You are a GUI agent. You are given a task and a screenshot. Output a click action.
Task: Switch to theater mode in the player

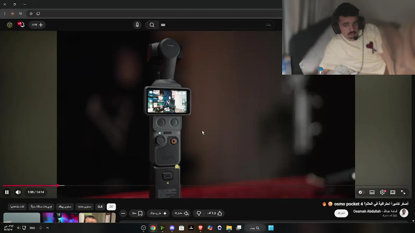[393, 192]
